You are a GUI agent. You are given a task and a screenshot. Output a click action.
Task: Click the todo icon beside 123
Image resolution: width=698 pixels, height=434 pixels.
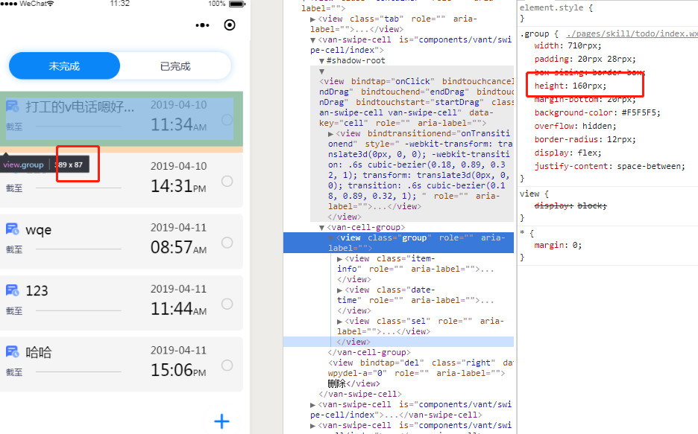coord(13,290)
